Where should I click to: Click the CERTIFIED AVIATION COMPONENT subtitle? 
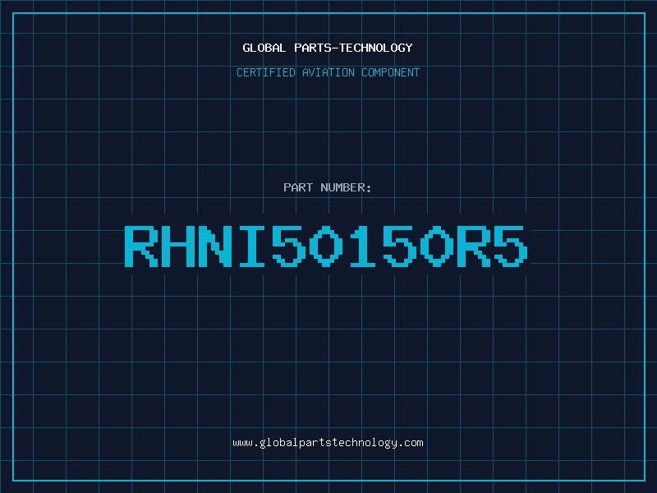pyautogui.click(x=328, y=72)
